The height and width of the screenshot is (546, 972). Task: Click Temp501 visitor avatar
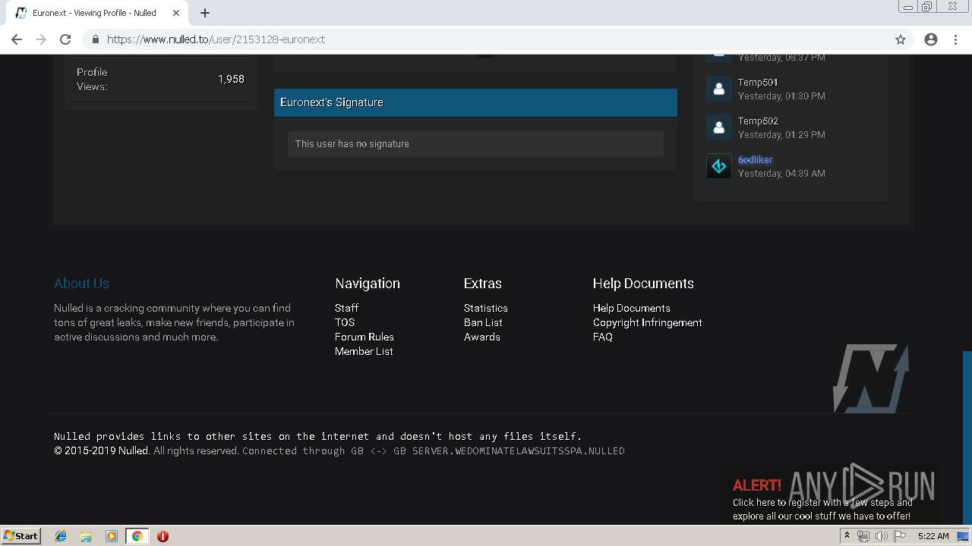click(719, 89)
